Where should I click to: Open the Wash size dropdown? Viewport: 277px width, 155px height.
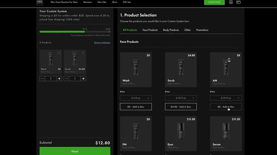[x=135, y=98]
